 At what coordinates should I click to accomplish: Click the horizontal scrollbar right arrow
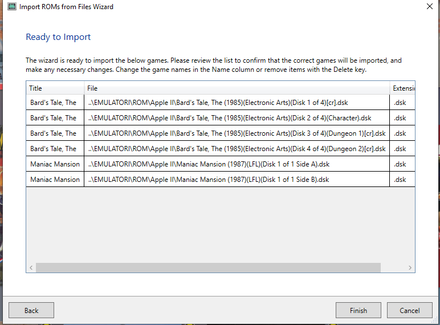[x=410, y=268]
